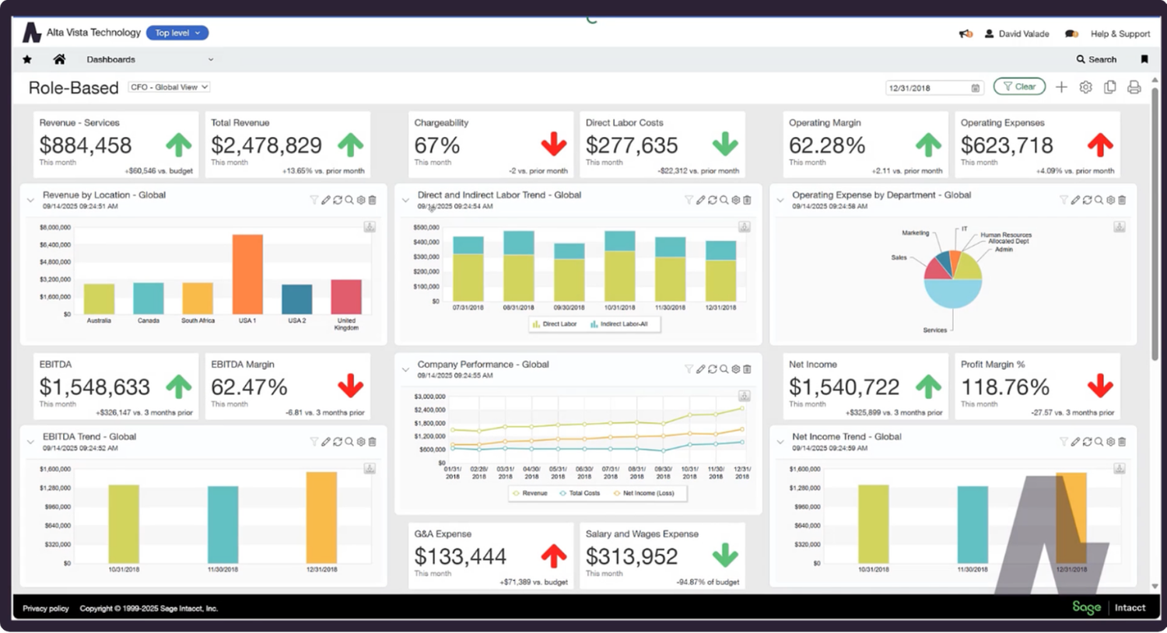Open the bookmark icon

pos(1144,59)
